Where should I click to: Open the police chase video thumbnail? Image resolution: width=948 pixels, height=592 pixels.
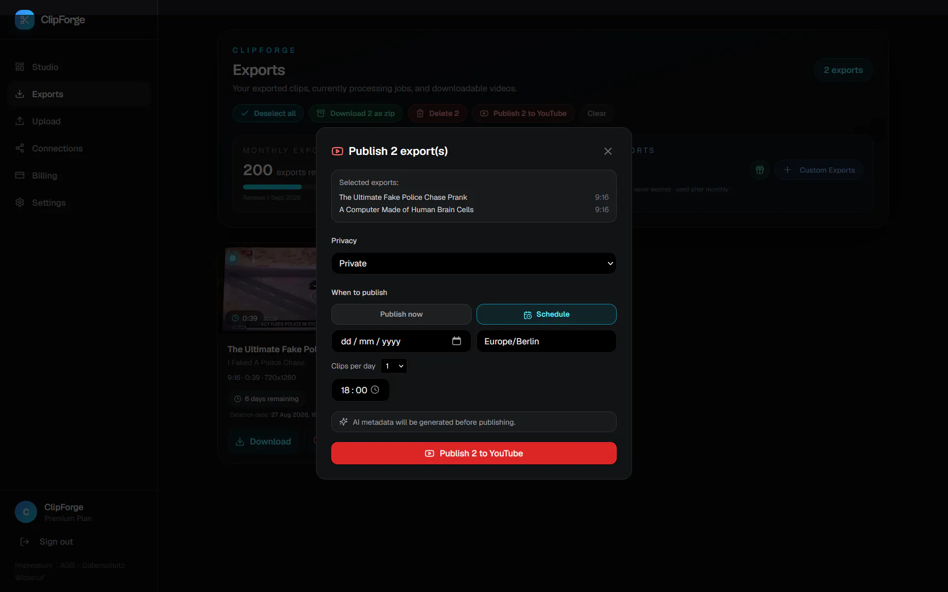[x=271, y=290]
